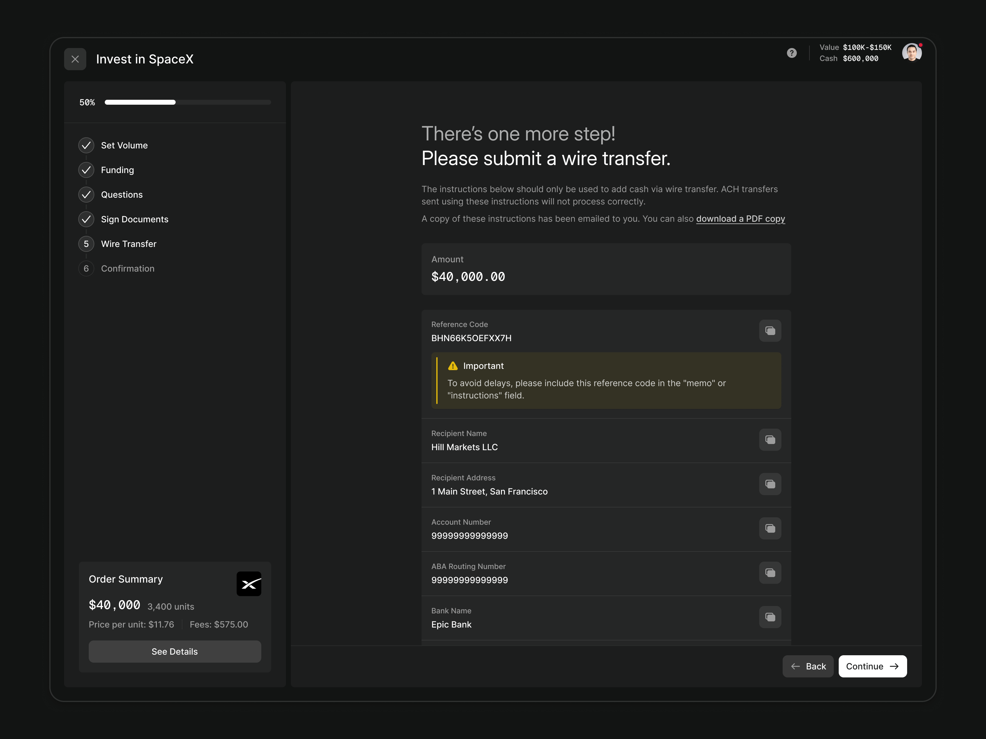Open the help question mark icon

coord(791,53)
